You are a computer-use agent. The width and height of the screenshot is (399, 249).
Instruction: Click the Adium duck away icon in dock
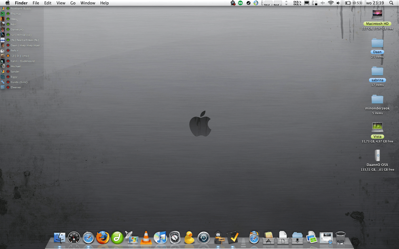point(219,238)
